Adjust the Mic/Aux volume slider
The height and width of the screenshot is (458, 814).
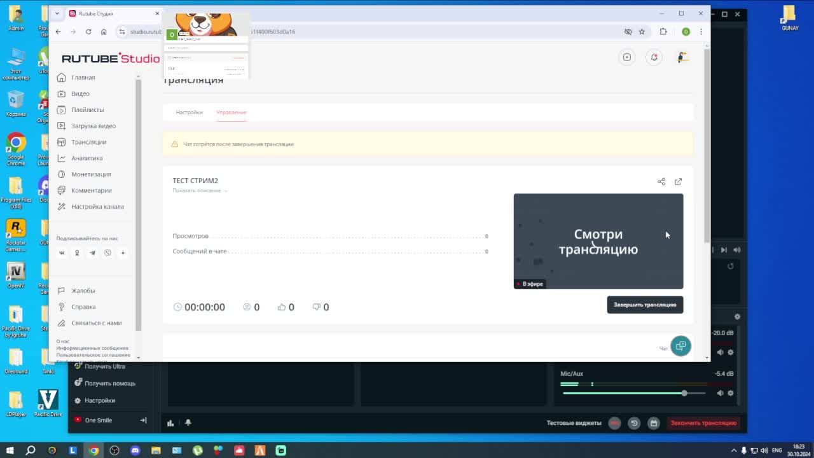click(634, 393)
